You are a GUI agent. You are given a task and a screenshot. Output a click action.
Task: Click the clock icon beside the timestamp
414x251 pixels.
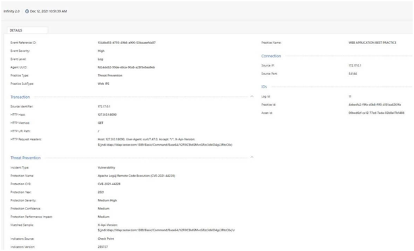27,11
